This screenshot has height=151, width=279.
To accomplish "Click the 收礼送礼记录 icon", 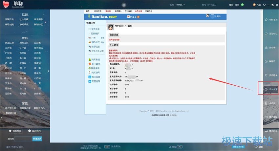I will coord(90,51).
